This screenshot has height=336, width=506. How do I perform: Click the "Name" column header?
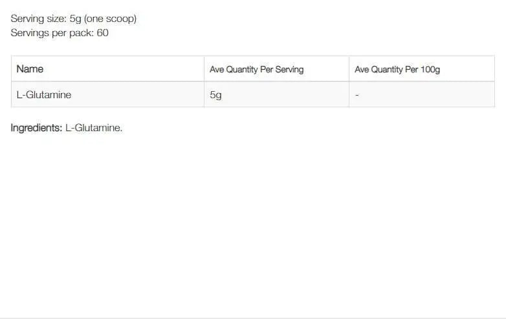point(30,69)
